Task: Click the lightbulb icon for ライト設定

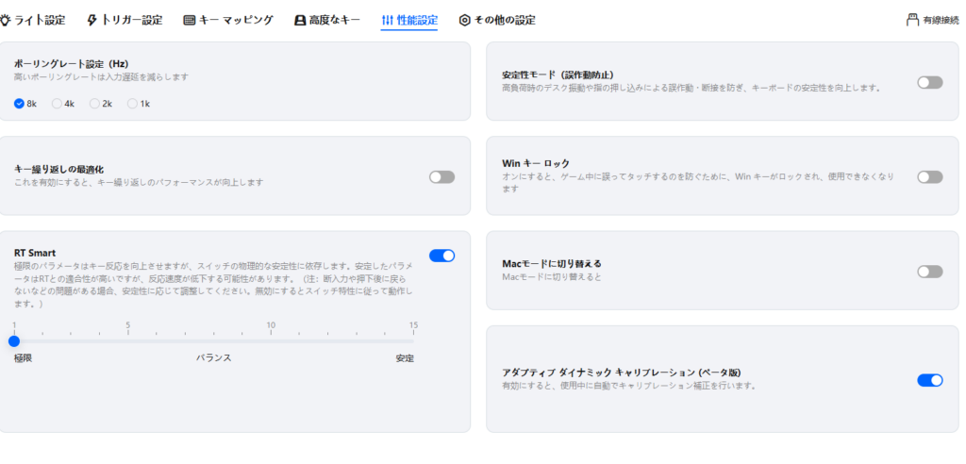Action: coord(6,20)
